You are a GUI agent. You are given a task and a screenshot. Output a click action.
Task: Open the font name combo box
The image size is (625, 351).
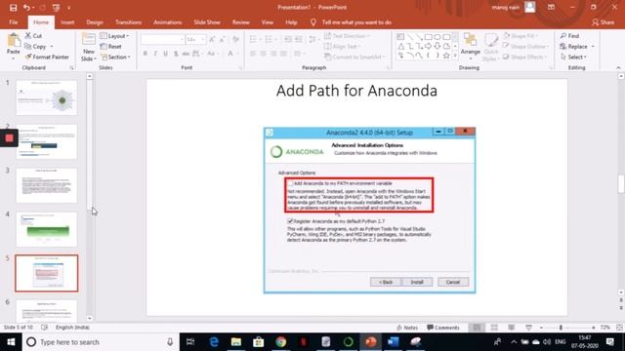click(162, 39)
